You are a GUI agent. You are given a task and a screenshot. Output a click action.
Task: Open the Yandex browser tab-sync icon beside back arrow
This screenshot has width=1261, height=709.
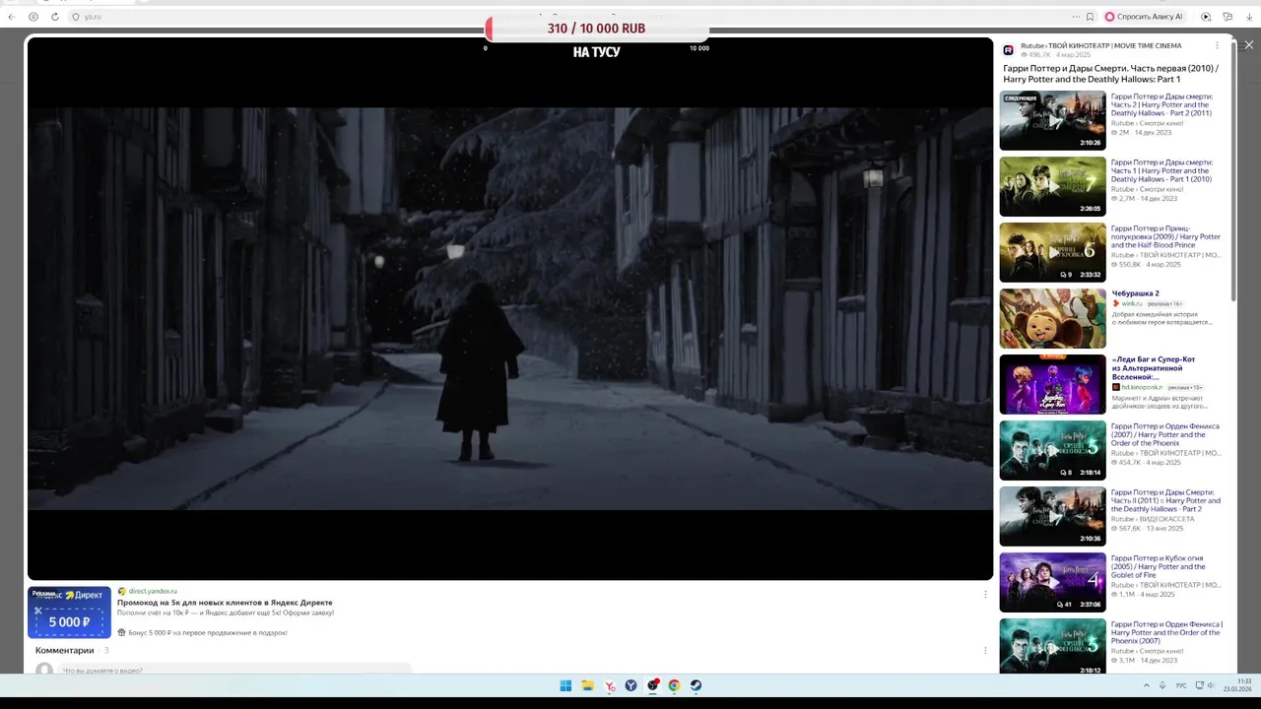33,17
